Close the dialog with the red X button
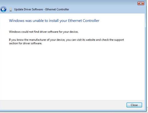The image size is (148, 113). [x=141, y=4]
